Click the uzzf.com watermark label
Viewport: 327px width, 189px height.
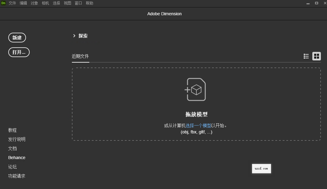(261, 169)
